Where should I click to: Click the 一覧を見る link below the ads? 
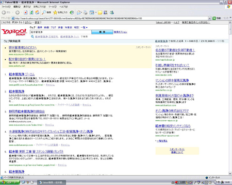click(x=162, y=141)
